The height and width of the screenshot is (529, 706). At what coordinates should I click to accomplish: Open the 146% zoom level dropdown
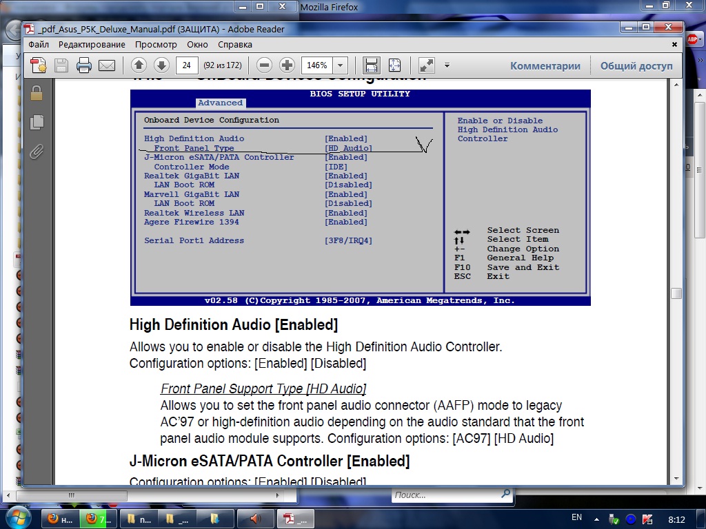(x=340, y=65)
